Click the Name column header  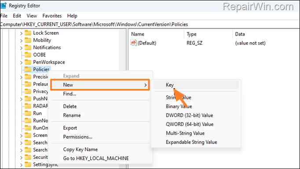(x=138, y=34)
